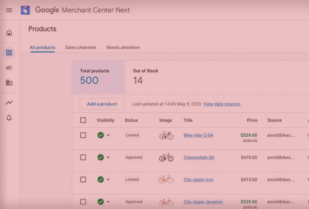Open City zipper dynamic product link

click(203, 202)
